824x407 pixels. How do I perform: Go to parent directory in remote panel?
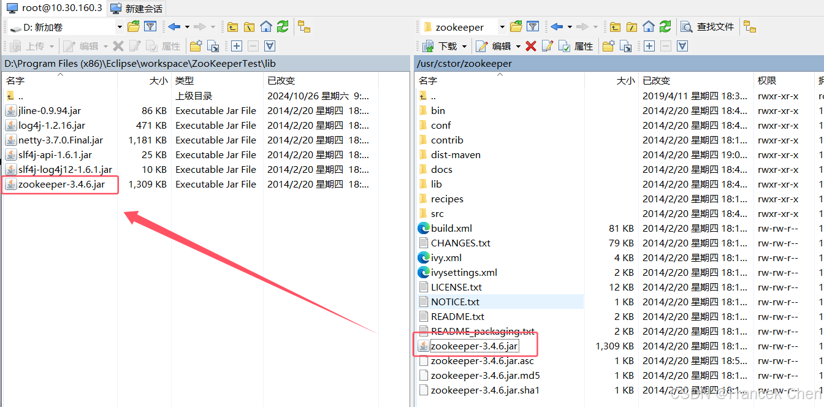pos(615,26)
